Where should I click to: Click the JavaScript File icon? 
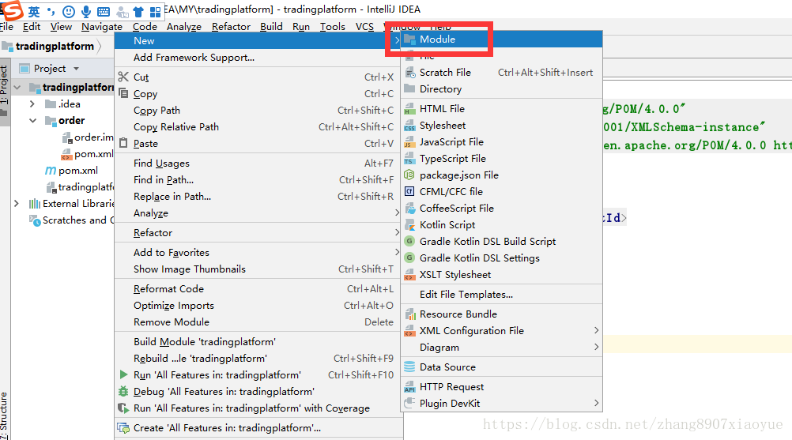tap(409, 141)
